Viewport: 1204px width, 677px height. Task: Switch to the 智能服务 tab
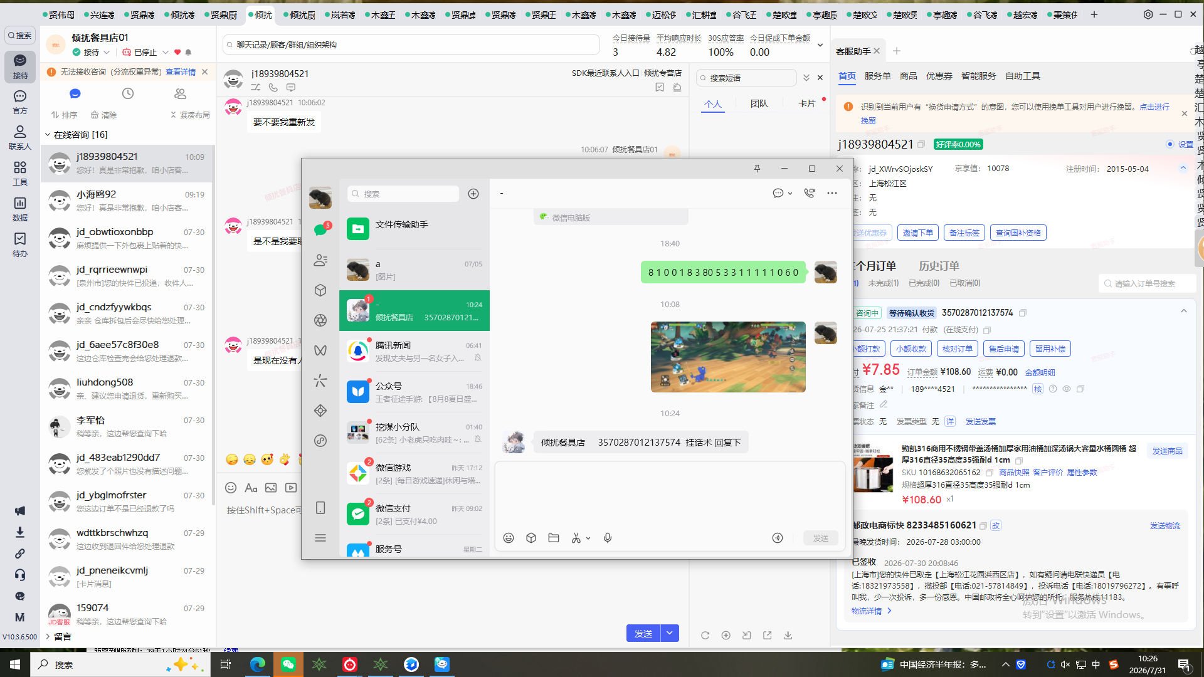(978, 76)
